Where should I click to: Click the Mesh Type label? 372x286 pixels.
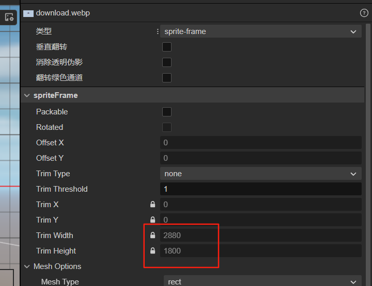click(60, 282)
